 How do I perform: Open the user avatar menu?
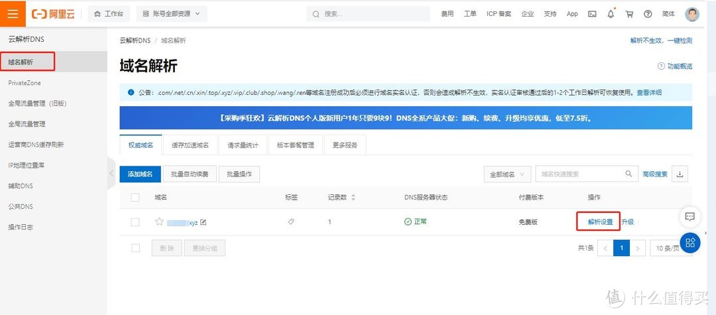click(x=692, y=14)
